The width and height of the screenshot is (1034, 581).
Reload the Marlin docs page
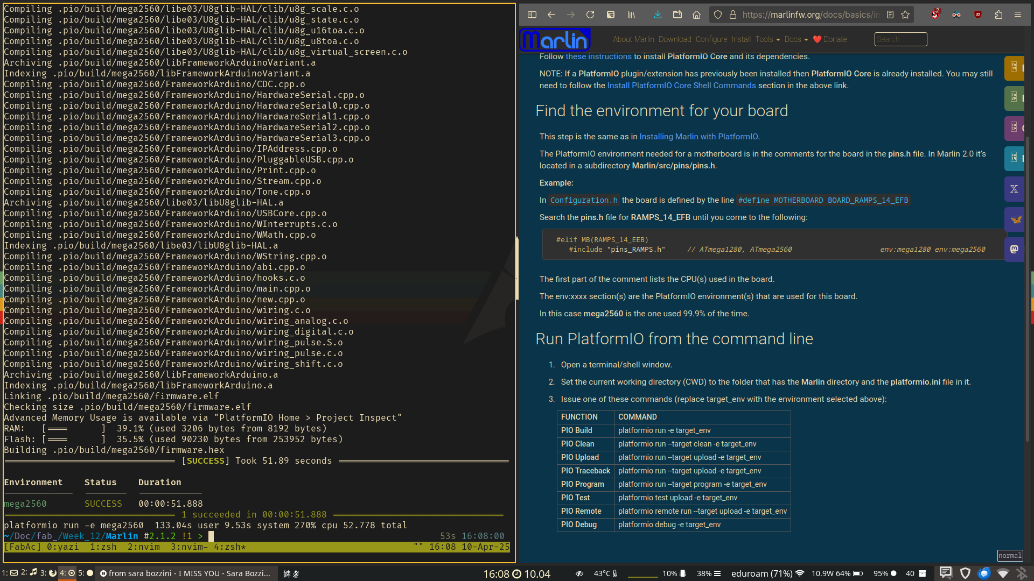[590, 15]
